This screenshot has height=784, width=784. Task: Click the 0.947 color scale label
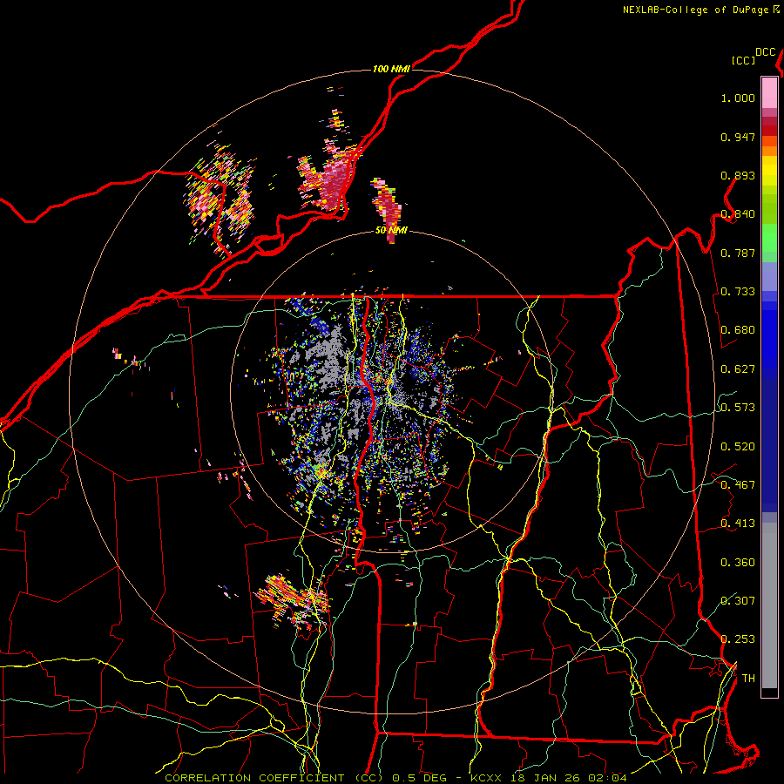tap(738, 137)
